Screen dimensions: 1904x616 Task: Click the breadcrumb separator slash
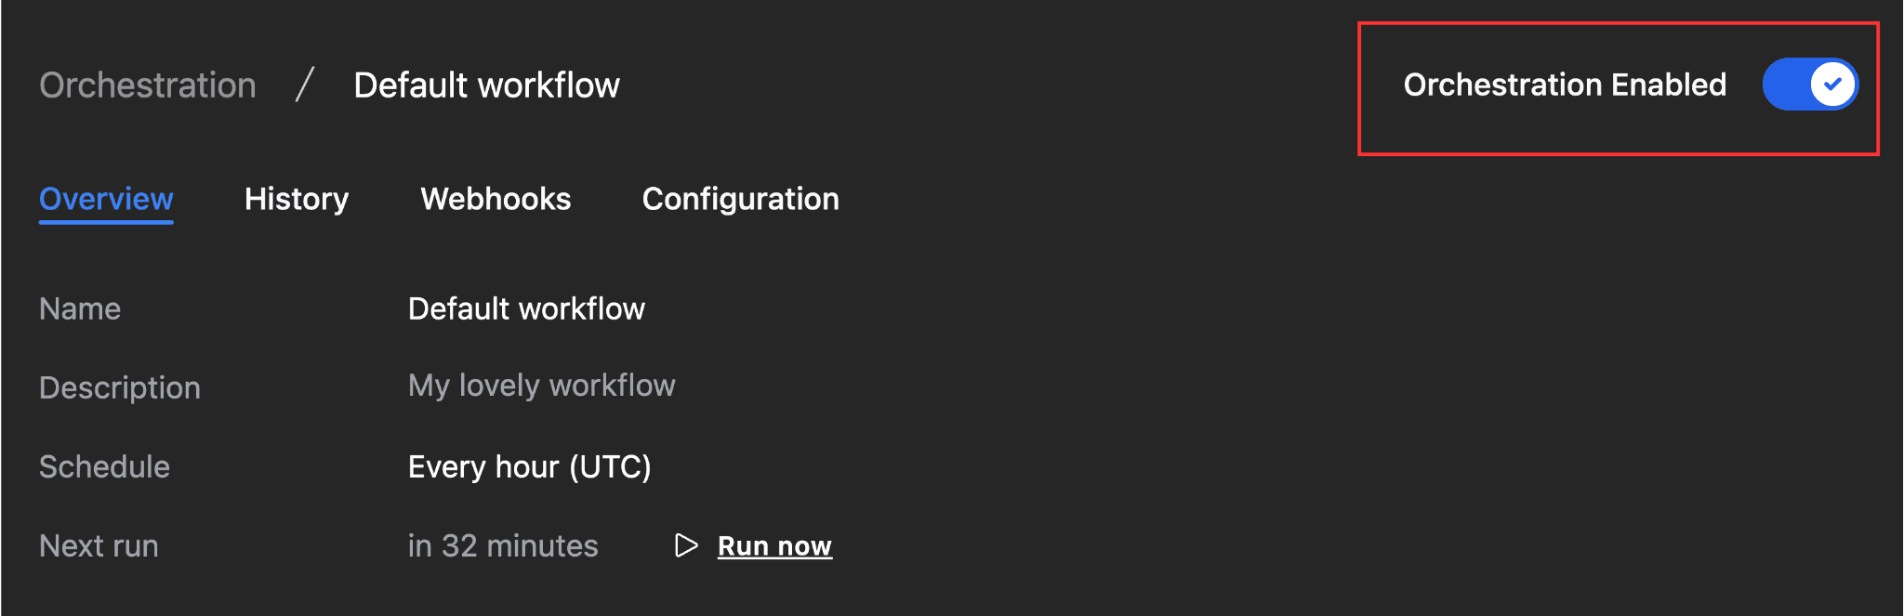pyautogui.click(x=304, y=85)
